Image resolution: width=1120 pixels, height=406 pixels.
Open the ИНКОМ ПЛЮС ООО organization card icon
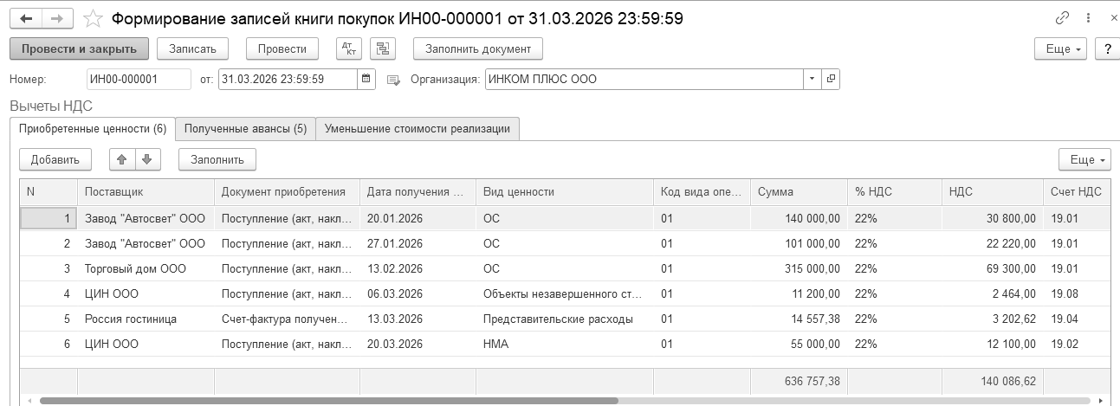tap(831, 80)
